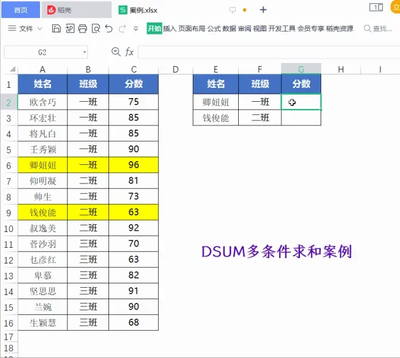The image size is (400, 358).
Task: Click the 查找 search box
Action: point(378,28)
